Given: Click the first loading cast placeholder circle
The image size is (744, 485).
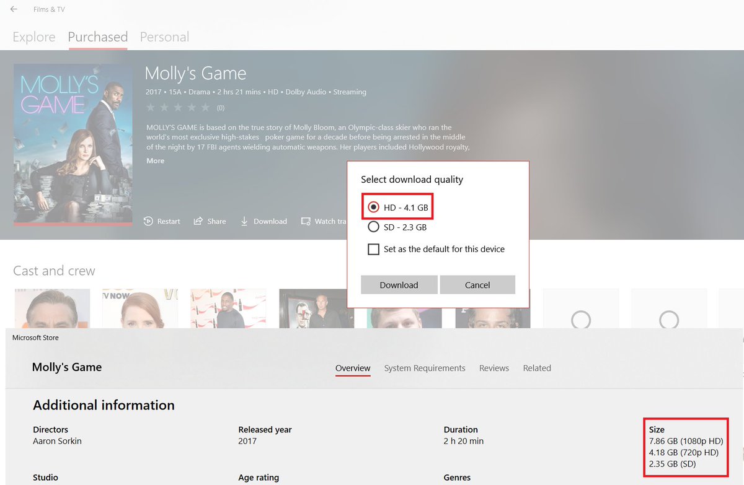Looking at the screenshot, I should click(581, 320).
